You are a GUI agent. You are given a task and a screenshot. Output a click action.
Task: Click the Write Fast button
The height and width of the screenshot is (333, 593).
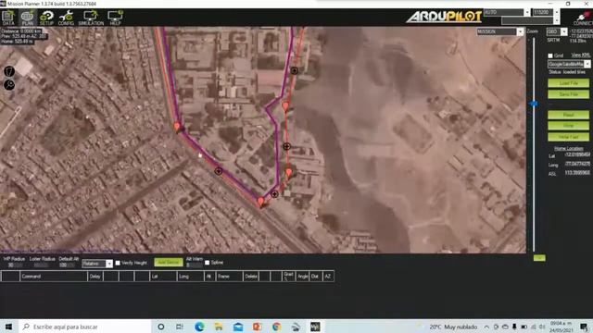(x=568, y=137)
